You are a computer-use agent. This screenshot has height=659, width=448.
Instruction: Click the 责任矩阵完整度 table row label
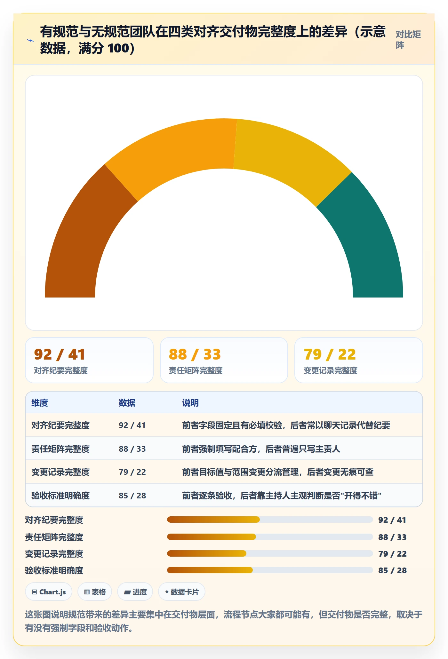pyautogui.click(x=60, y=449)
